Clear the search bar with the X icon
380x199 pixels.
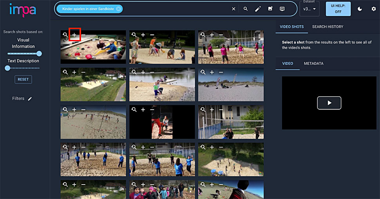click(x=233, y=9)
